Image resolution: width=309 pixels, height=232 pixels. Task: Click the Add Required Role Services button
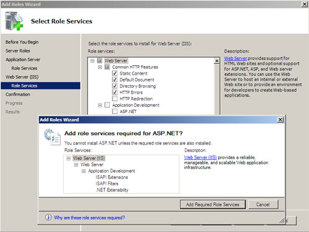[213, 204]
